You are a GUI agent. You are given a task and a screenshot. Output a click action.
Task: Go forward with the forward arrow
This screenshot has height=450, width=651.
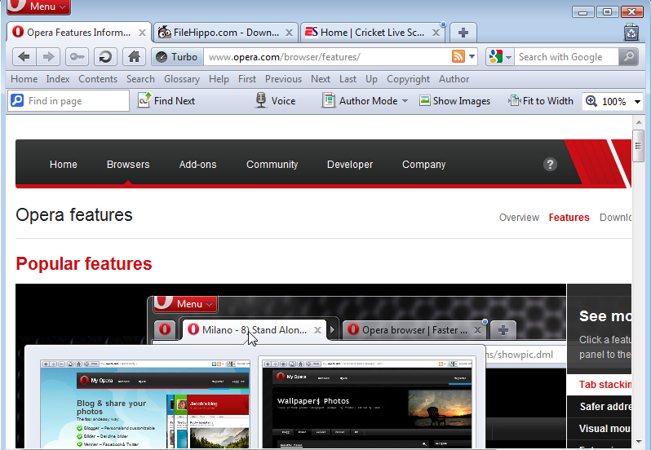[48, 57]
